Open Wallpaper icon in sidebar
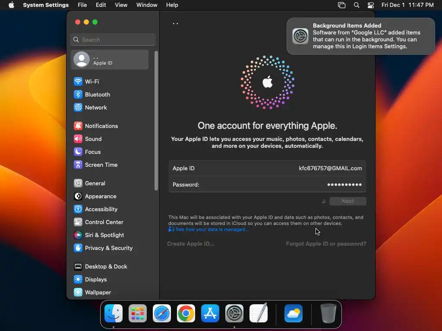Viewport: 442px width, 331px height. [78, 293]
